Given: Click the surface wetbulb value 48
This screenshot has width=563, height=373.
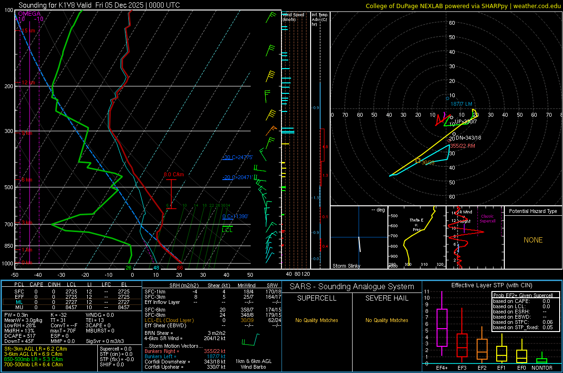Looking at the screenshot, I should coord(156,268).
